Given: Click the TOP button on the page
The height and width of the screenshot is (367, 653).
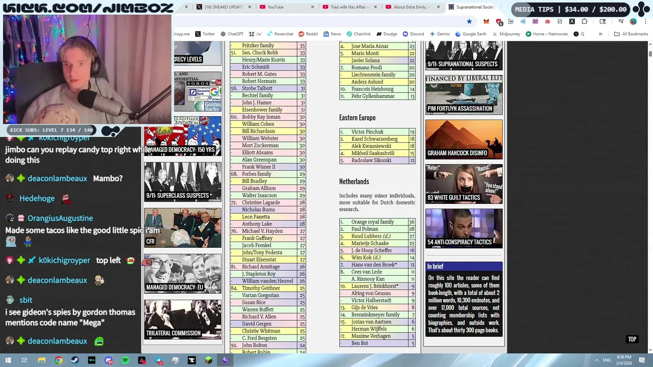Looking at the screenshot, I should 632,339.
